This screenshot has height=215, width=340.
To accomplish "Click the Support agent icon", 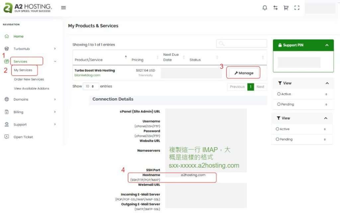I will point(7,124).
